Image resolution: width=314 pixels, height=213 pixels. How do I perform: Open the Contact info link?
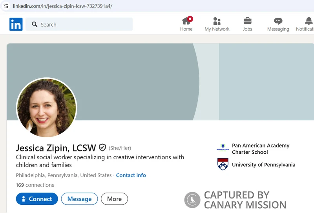[x=131, y=175]
